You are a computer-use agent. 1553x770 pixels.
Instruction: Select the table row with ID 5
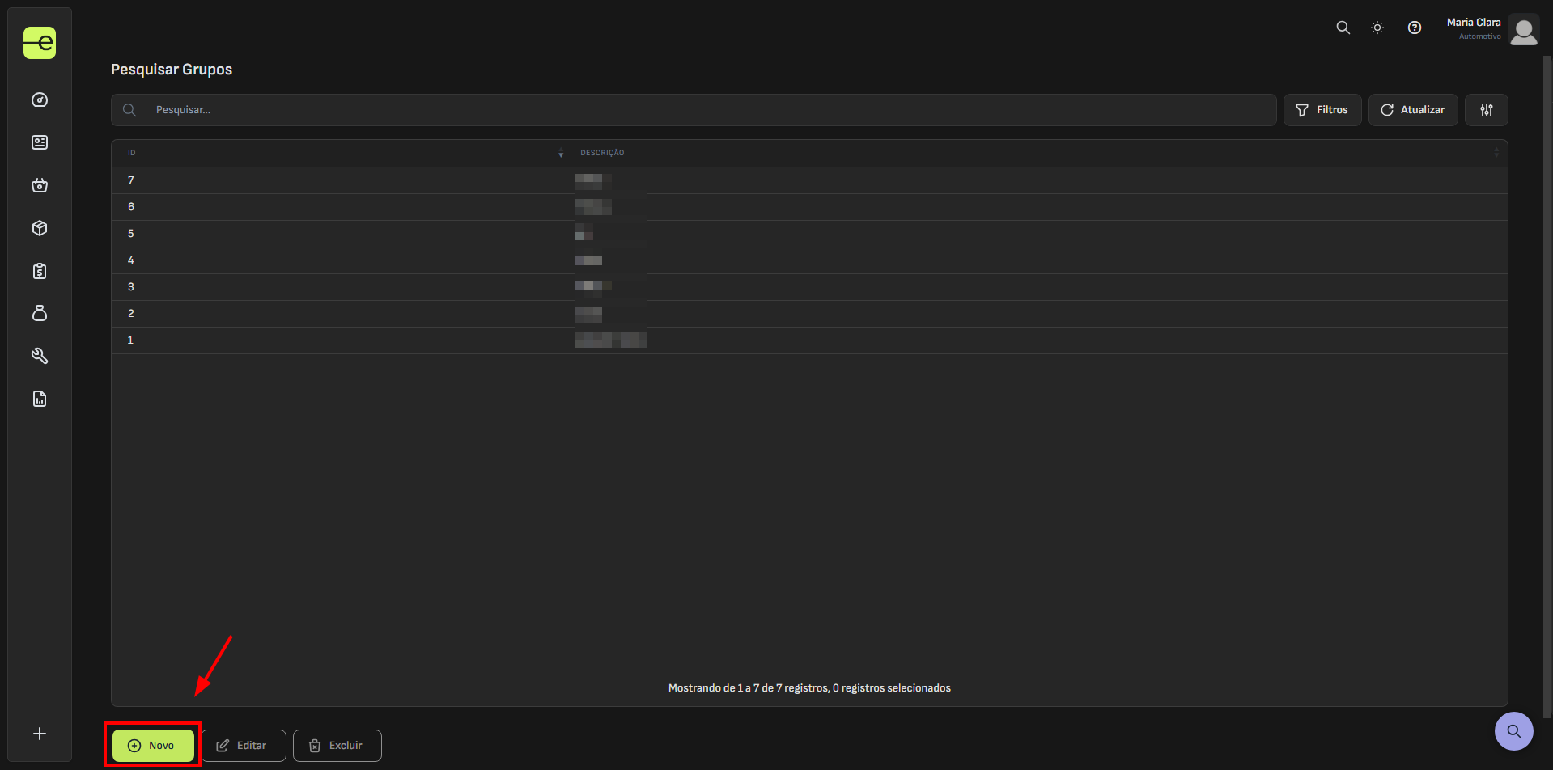pyautogui.click(x=809, y=234)
